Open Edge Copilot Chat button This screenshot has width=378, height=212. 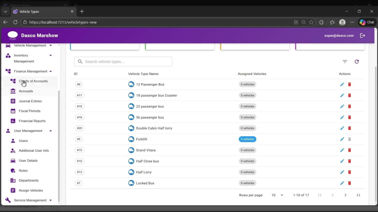click(x=367, y=22)
